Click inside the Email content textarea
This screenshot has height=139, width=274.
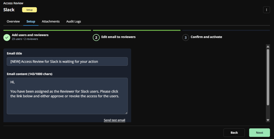pyautogui.click(x=67, y=96)
